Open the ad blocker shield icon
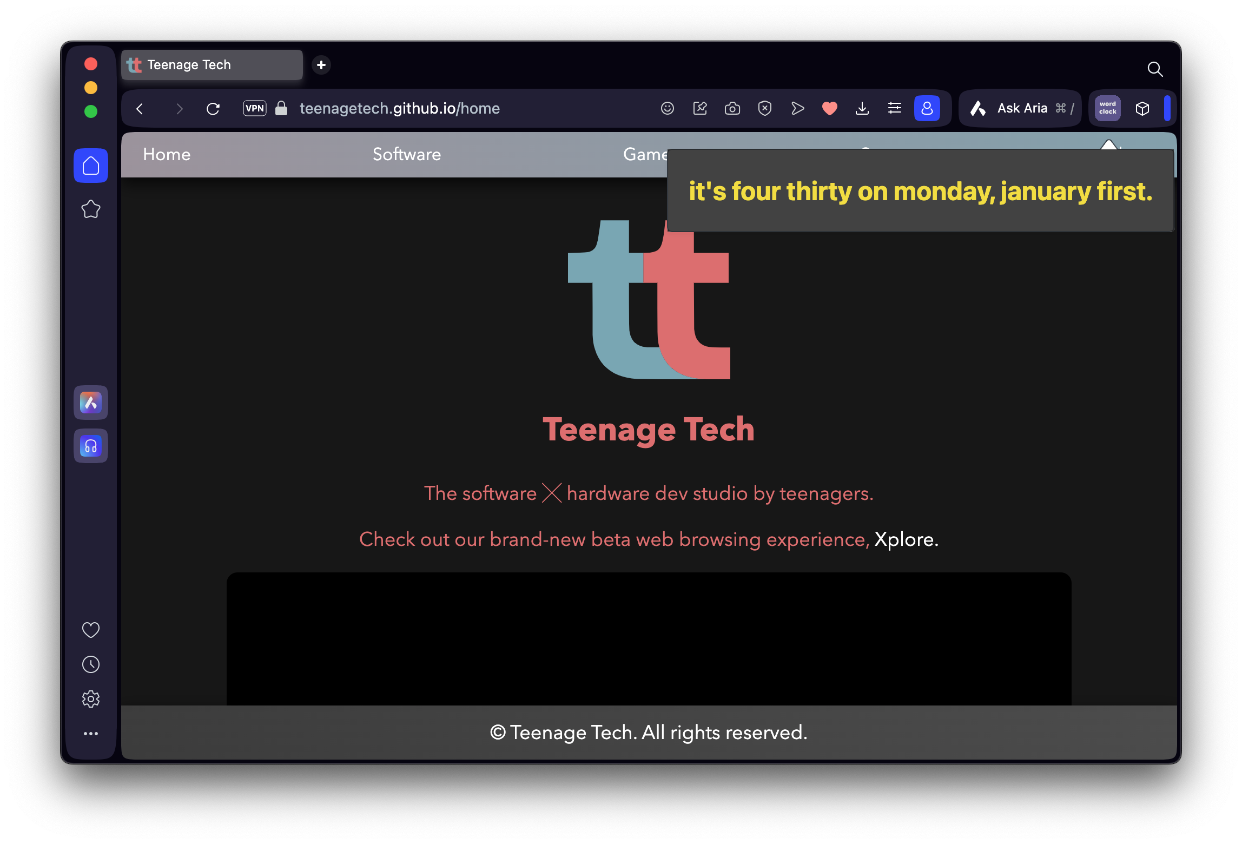Screen dimensions: 1242x844 [765, 108]
